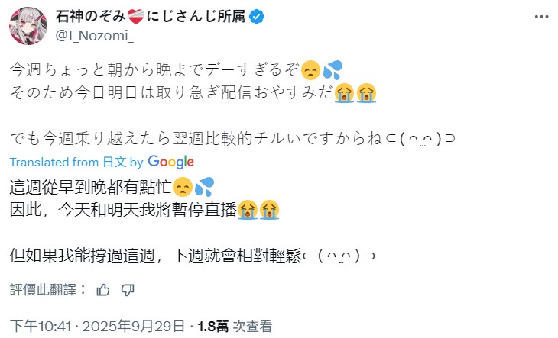The image size is (558, 338).
Task: Click the thumbs up translation rating icon
Action: [103, 289]
